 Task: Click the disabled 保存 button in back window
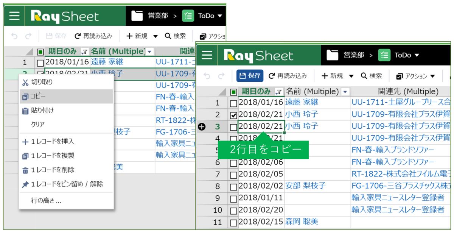pyautogui.click(x=56, y=36)
